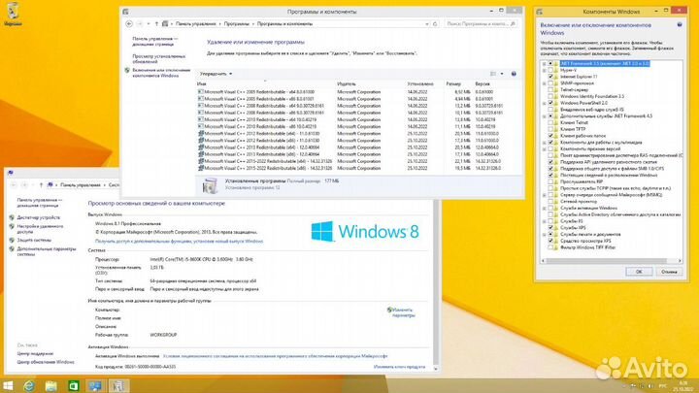Screen dimensions: 699x393
Task: Select the Visual C++ 2015-2022 (x64) row
Action: (x=357, y=161)
